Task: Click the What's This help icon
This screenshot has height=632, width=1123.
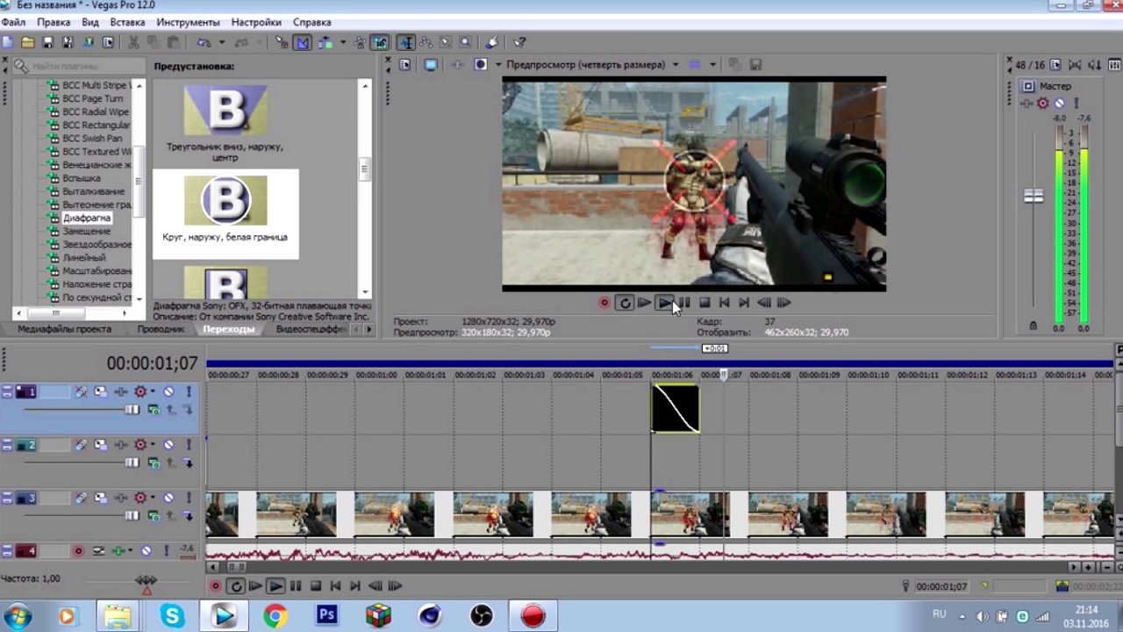Action: (x=519, y=42)
